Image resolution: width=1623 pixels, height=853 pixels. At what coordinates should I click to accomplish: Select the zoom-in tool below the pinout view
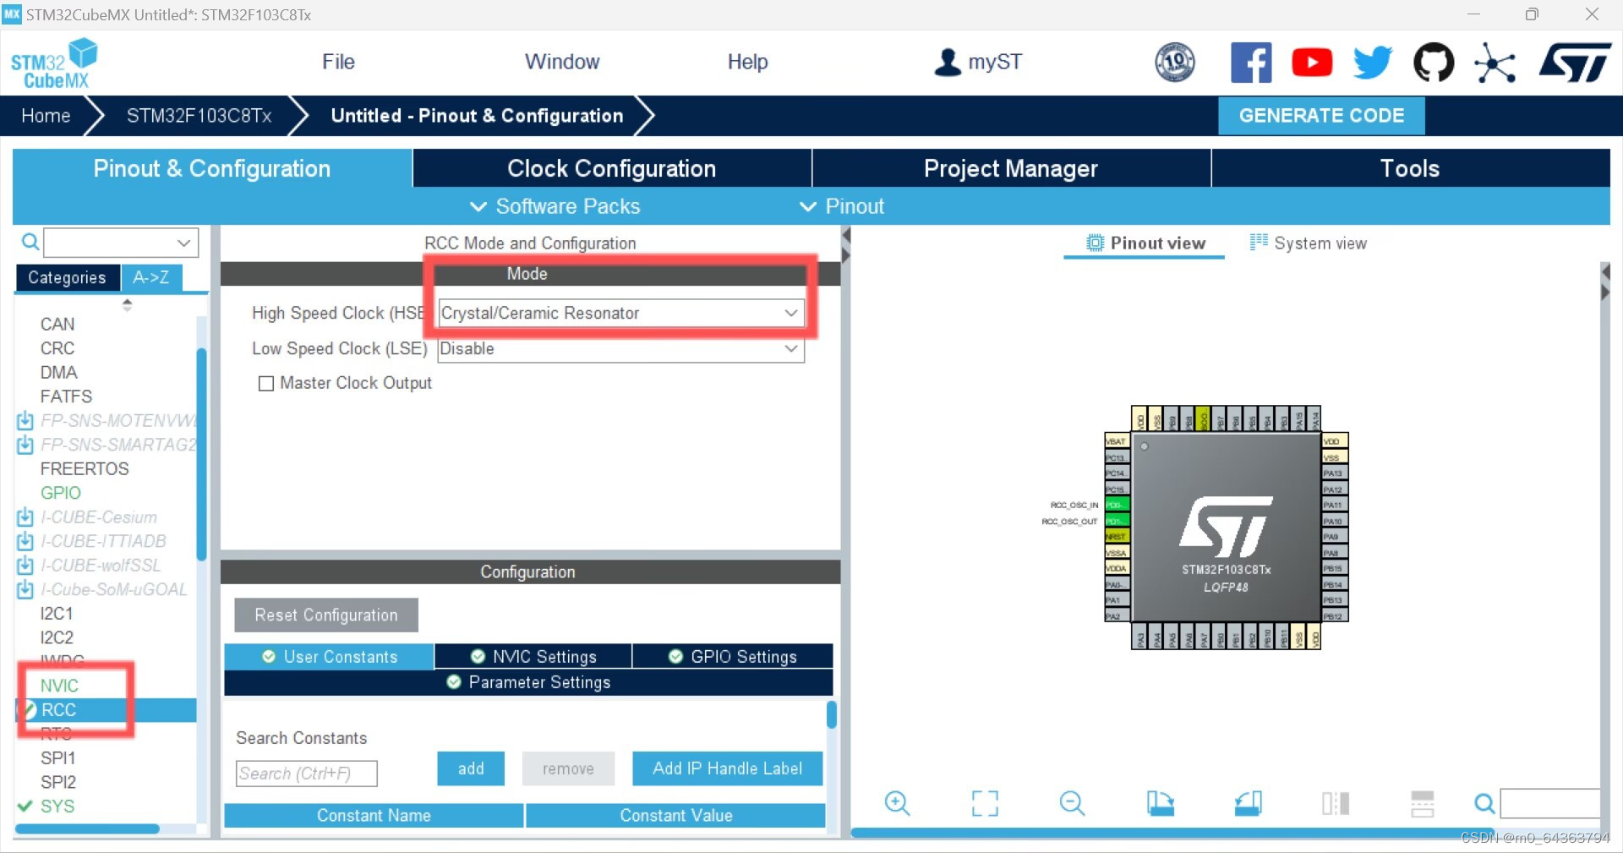[898, 804]
